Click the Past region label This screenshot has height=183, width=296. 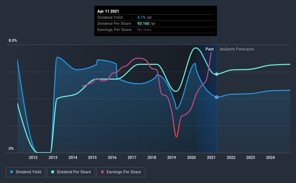[209, 49]
